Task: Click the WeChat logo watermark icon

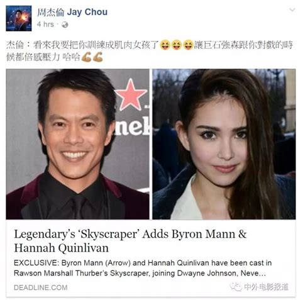Action: coord(236,287)
